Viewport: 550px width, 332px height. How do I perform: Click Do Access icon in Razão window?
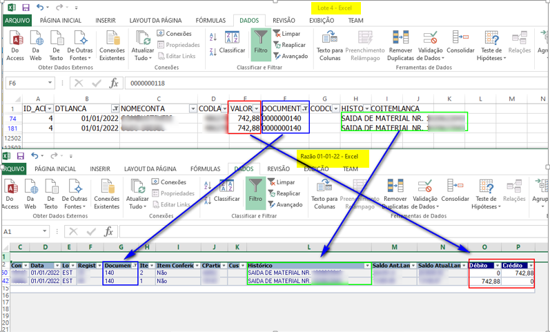10,194
